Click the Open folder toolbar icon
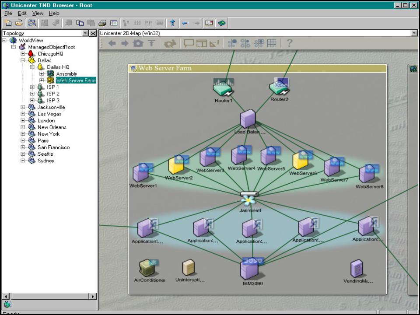This screenshot has width=420, height=315. click(19, 23)
